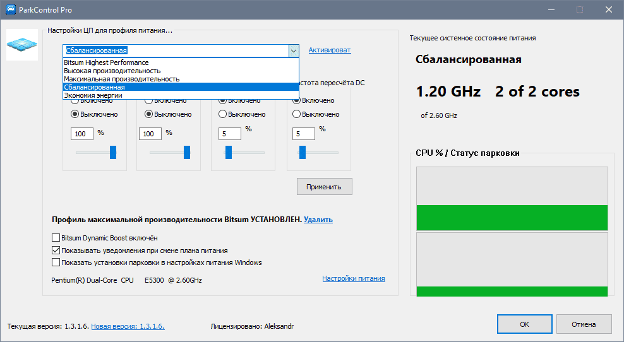Viewport: 624px width, 342px height.
Task: Click the 2 of 2 cores text
Action: [x=537, y=91]
